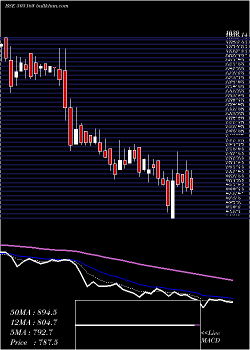The width and height of the screenshot is (250, 350).
Task: Select the 50MA : 894.5 reading
Action: (33, 312)
